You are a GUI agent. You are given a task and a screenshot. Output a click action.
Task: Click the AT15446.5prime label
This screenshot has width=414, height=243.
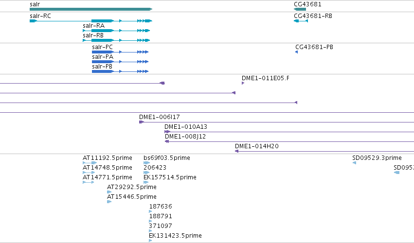[132, 197]
